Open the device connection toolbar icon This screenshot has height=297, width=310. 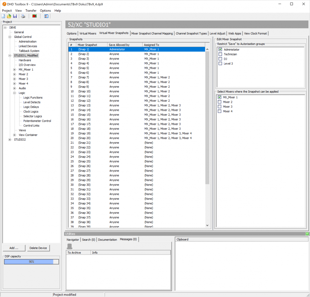[34, 16]
